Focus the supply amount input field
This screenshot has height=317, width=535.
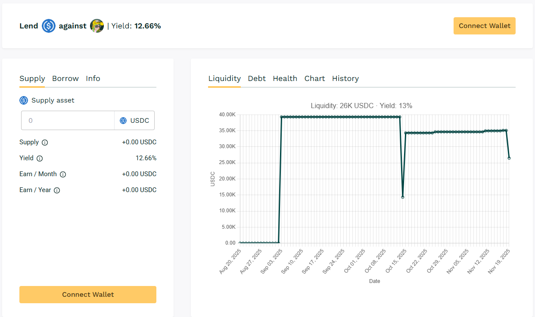tap(68, 121)
